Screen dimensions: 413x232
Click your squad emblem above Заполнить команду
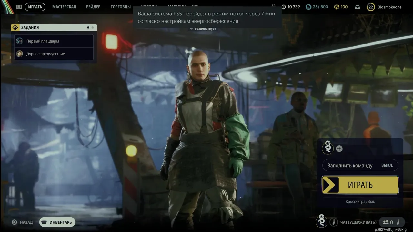(x=328, y=148)
